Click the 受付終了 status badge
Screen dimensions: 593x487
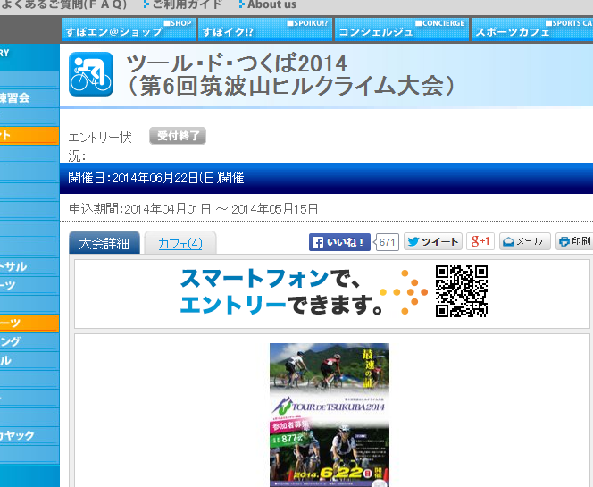point(178,136)
